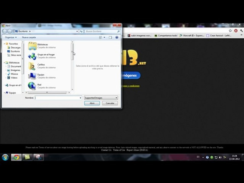Image resolution: width=244 pixels, height=183 pixels.
Task: Open the Supported Images file type dropdown
Action: 101,98
